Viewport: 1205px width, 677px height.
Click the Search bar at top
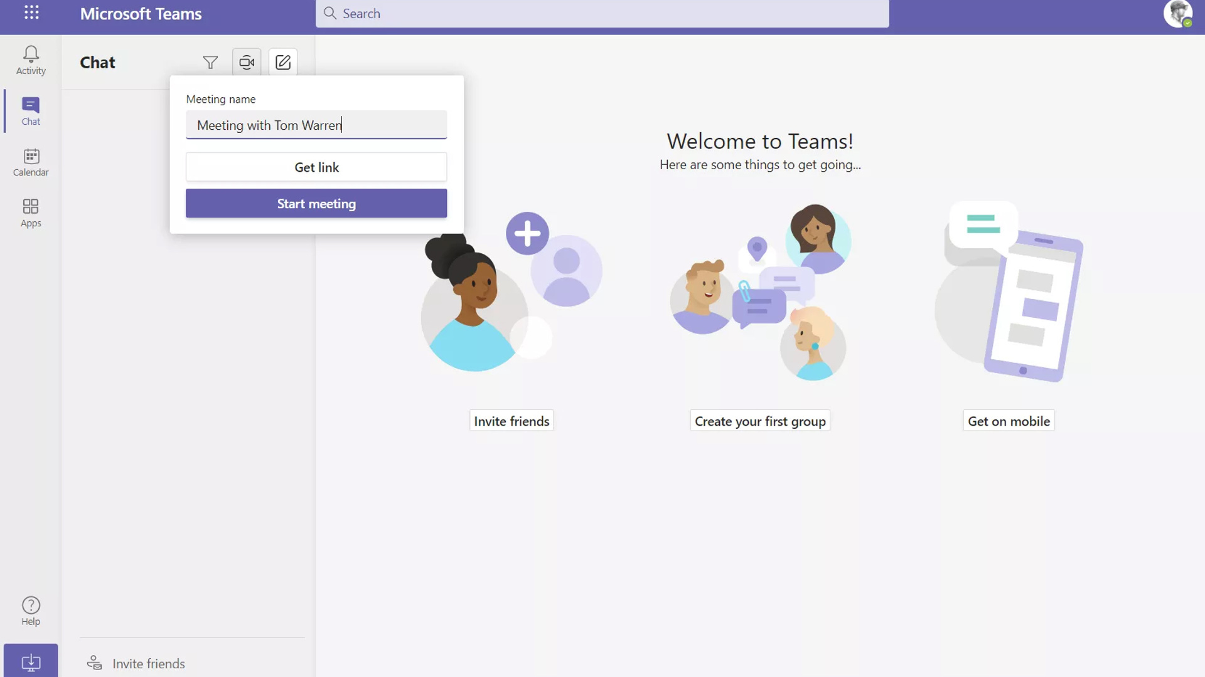(x=602, y=13)
